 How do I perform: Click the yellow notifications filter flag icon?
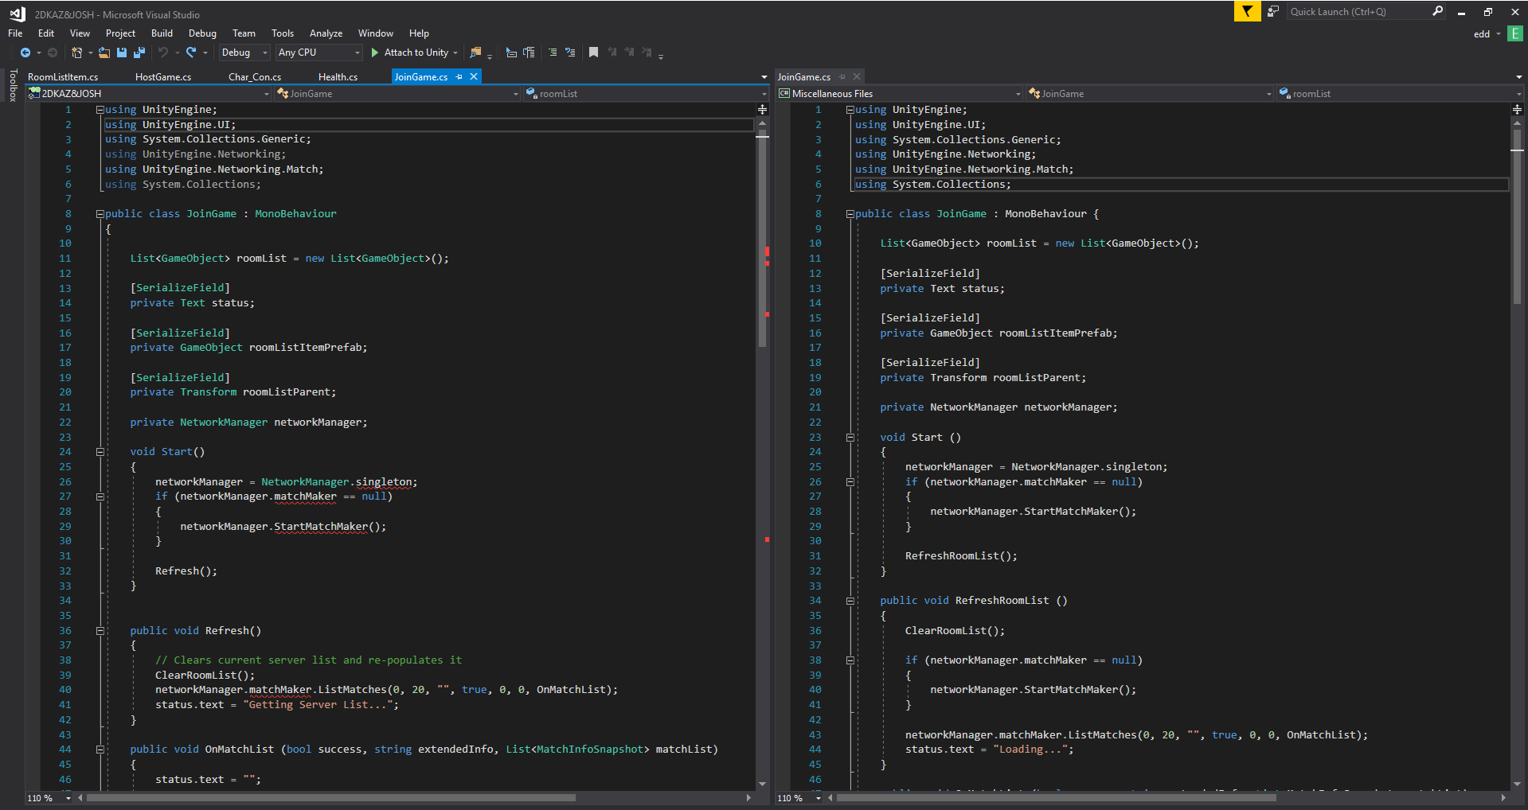click(x=1247, y=11)
